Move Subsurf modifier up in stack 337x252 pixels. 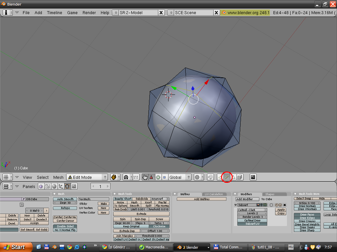tap(277, 205)
